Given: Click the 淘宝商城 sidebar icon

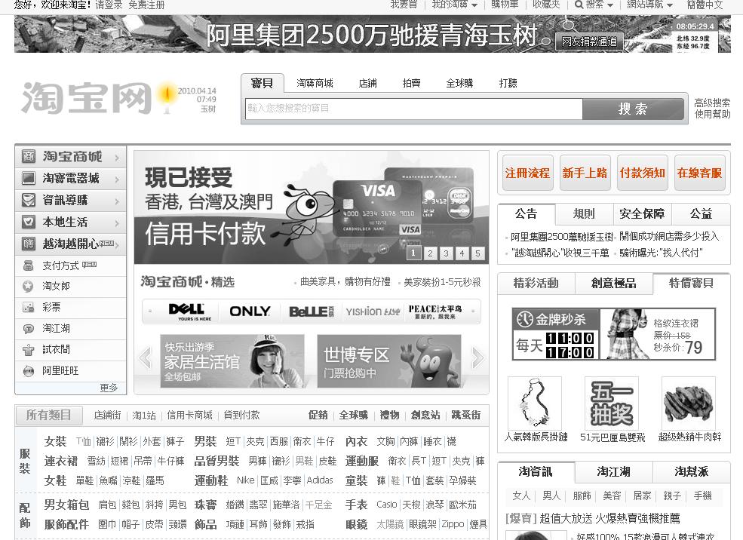Looking at the screenshot, I should coord(29,156).
